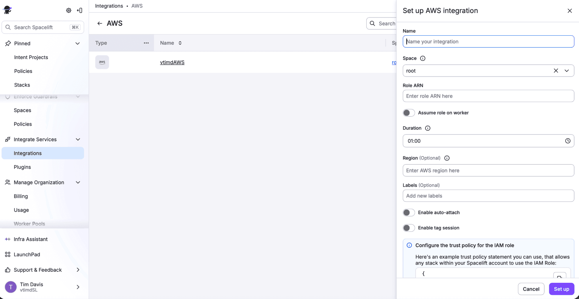The height and width of the screenshot is (299, 579).
Task: Open Plugins in the sidebar
Action: [22, 167]
